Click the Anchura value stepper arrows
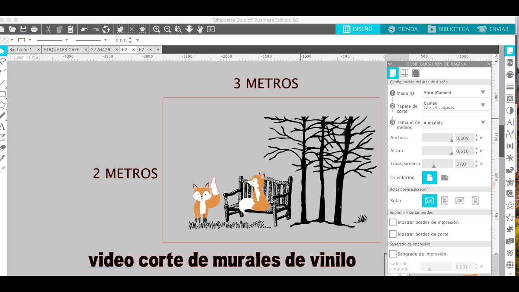The height and width of the screenshot is (292, 519). coord(476,138)
